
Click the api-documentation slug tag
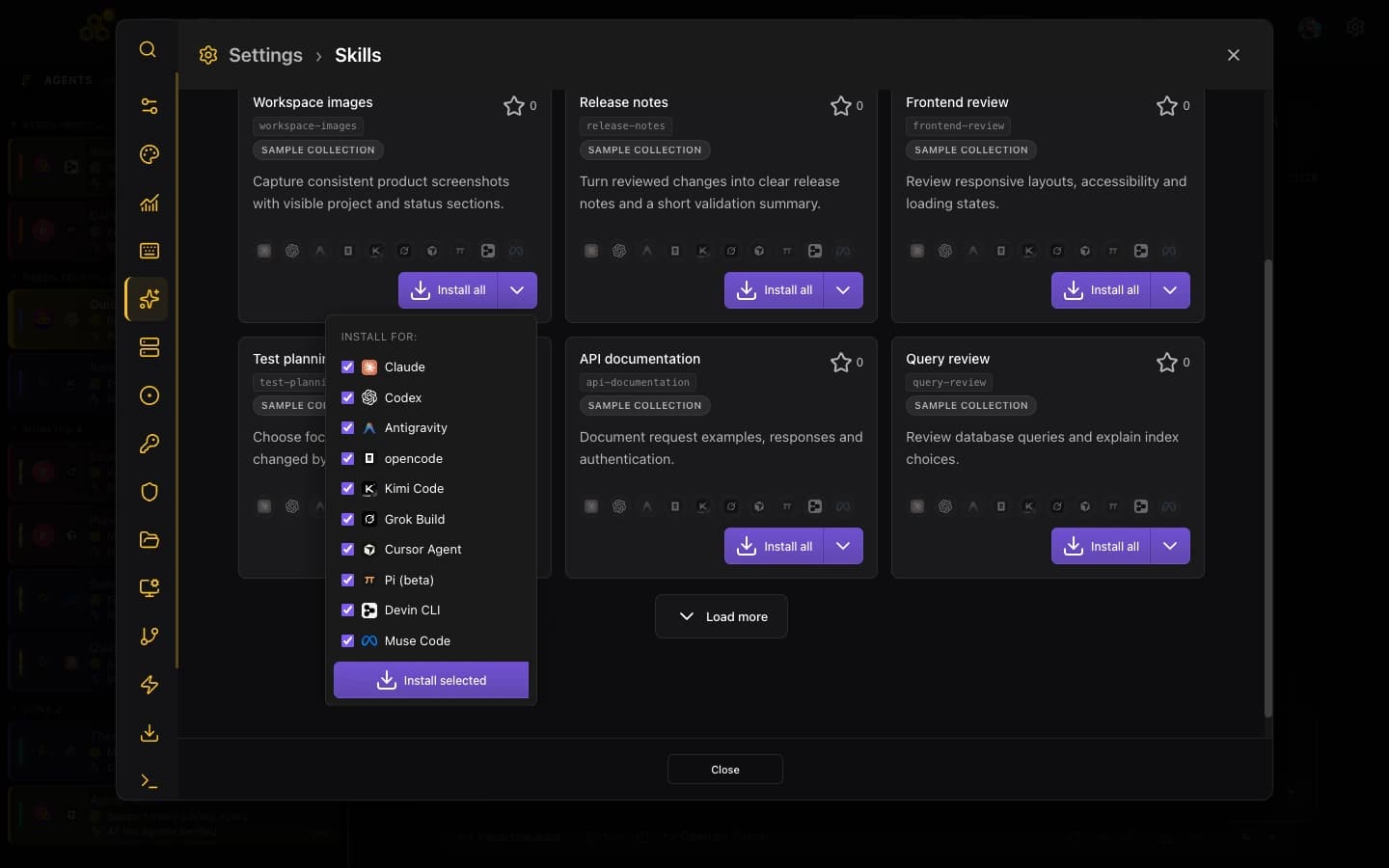click(638, 382)
